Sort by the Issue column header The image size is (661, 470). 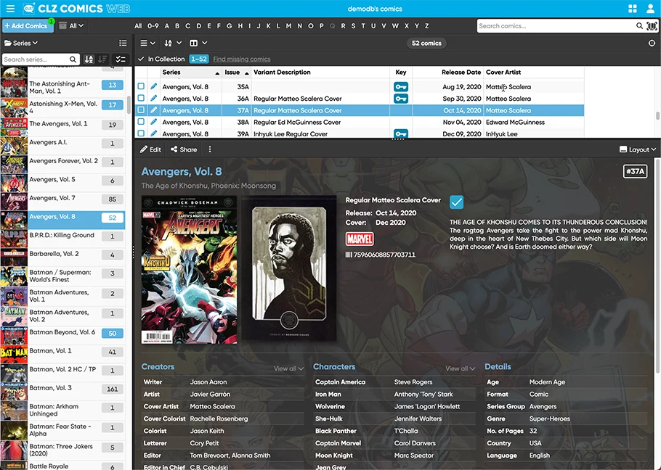click(x=237, y=73)
